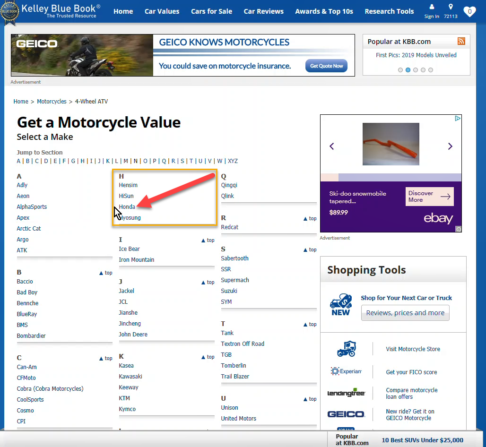Select Can-Am make
486x447 pixels.
(x=26, y=367)
